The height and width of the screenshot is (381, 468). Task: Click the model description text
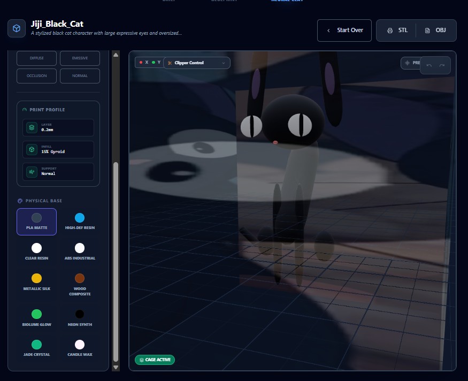(106, 33)
